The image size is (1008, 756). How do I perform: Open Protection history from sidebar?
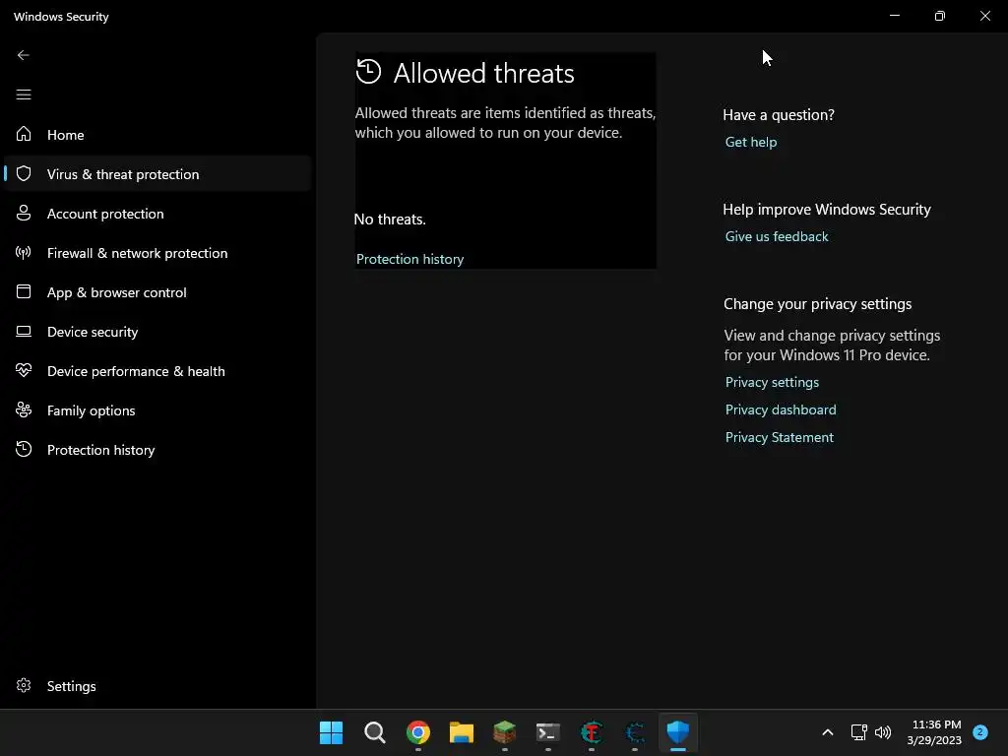pyautogui.click(x=157, y=449)
